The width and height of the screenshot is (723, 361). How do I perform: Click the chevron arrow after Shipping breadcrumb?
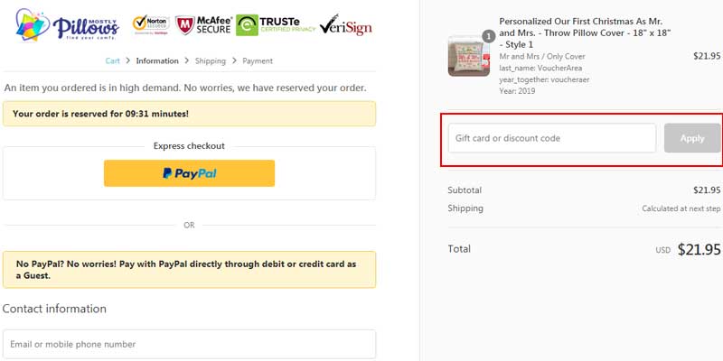click(234, 60)
